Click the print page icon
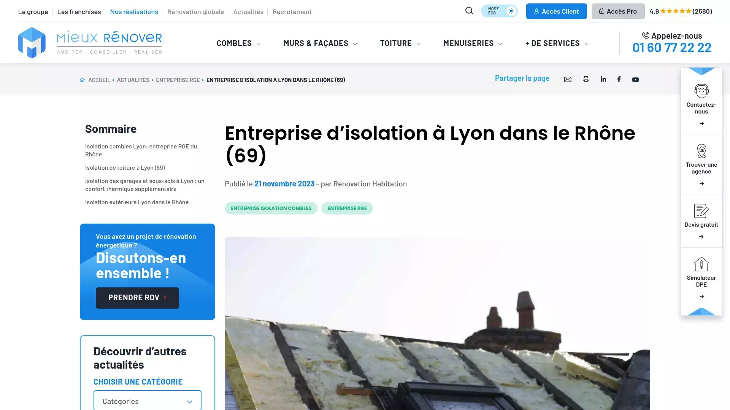Viewport: 730px width, 410px height. tap(586, 79)
